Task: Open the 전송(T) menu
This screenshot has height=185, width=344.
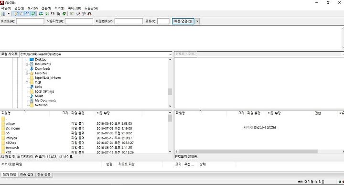Action: pos(46,8)
